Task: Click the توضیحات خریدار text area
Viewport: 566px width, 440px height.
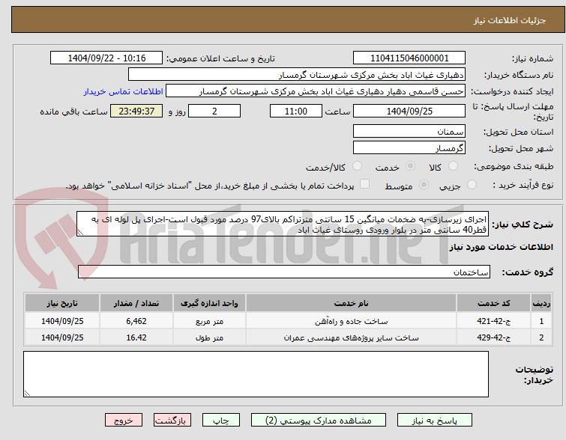Action: [256, 374]
